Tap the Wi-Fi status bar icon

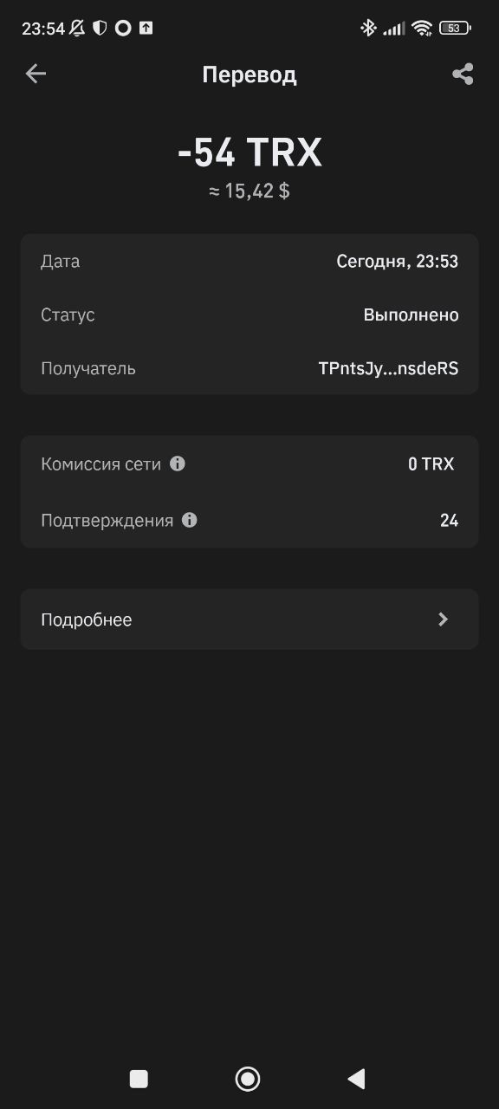point(422,28)
